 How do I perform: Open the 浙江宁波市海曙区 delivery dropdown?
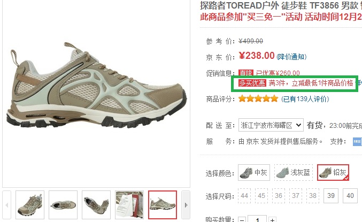(271, 125)
